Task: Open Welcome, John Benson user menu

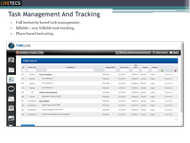Action: point(133,52)
